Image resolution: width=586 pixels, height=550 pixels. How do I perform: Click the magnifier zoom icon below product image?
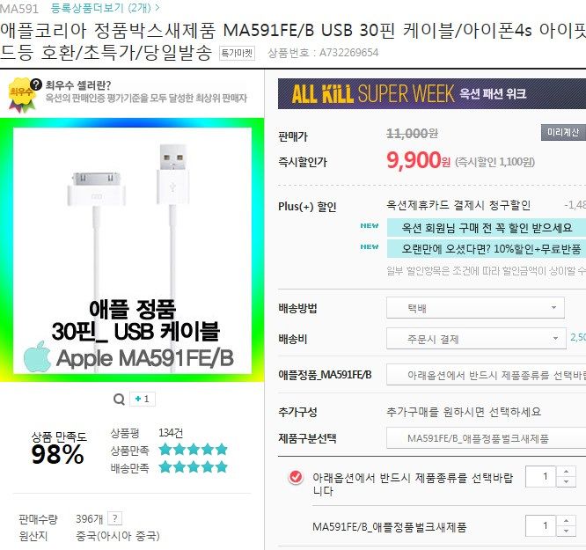(119, 399)
